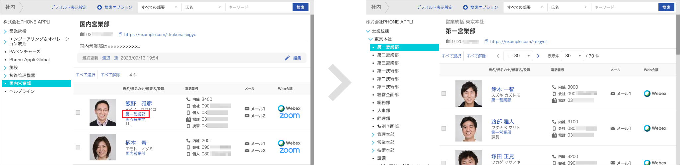Send メール2 to 柄本 希
Viewport: 680px width, 165px height.
[x=255, y=150]
